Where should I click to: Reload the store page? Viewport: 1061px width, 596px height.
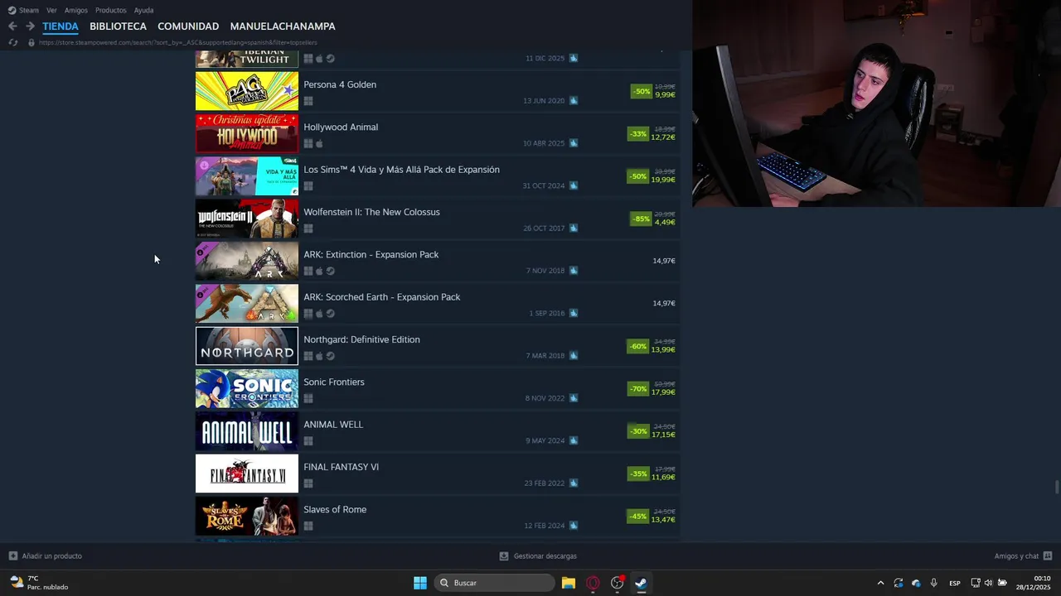pyautogui.click(x=12, y=42)
